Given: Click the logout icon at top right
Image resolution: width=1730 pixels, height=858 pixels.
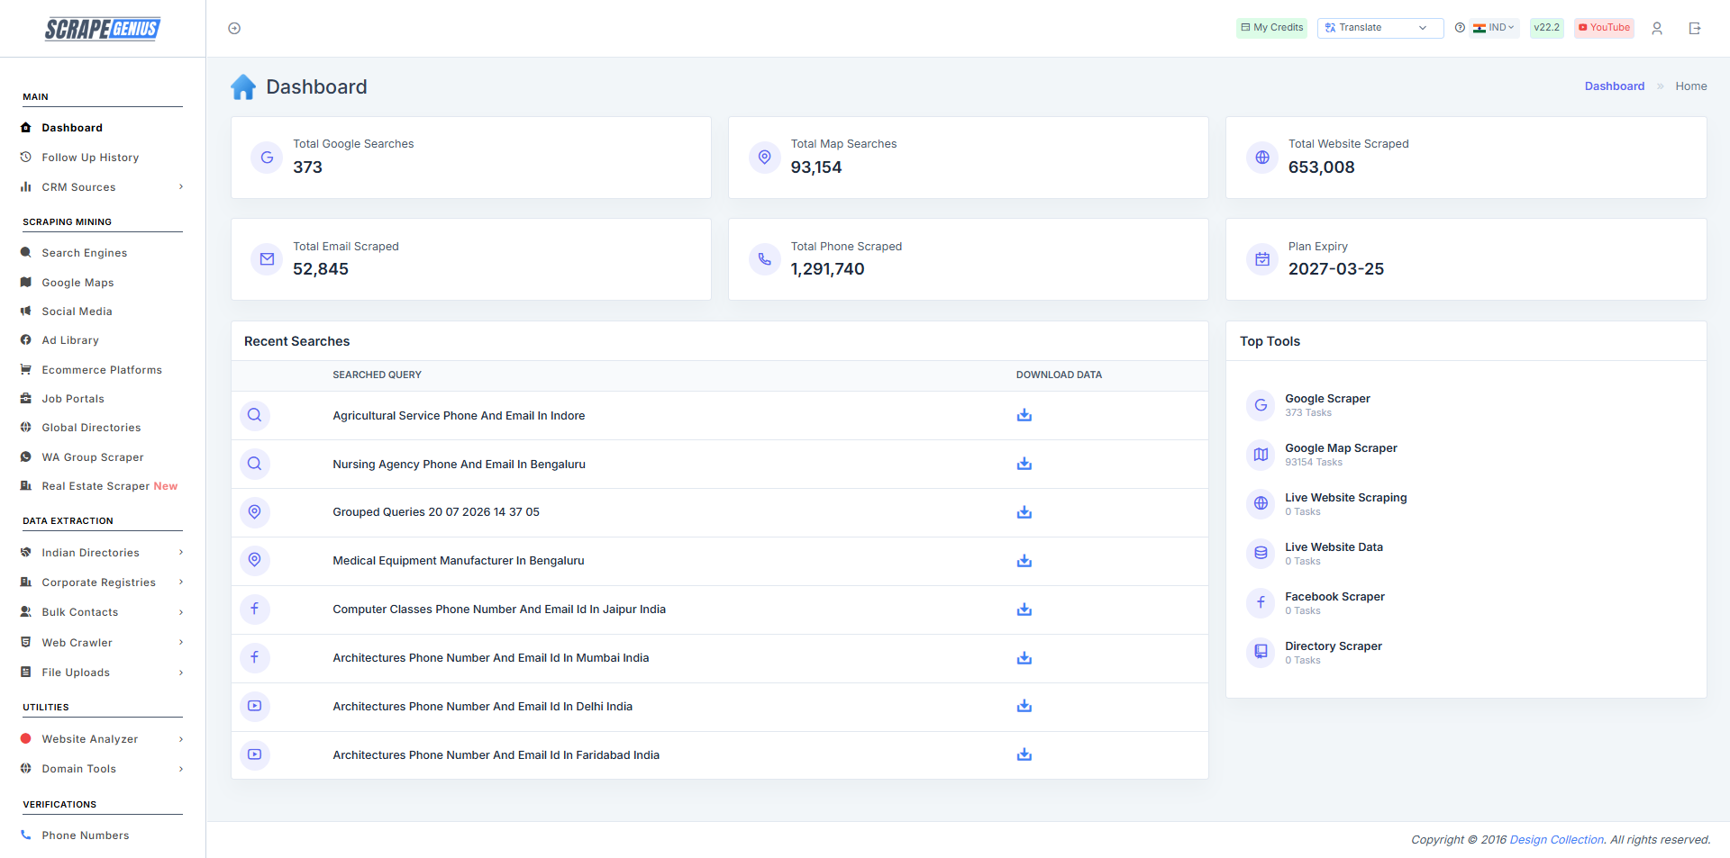Looking at the screenshot, I should (x=1694, y=28).
